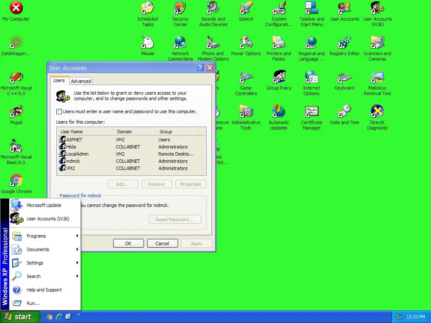Open the My Computer desktop icon

[x=16, y=11]
